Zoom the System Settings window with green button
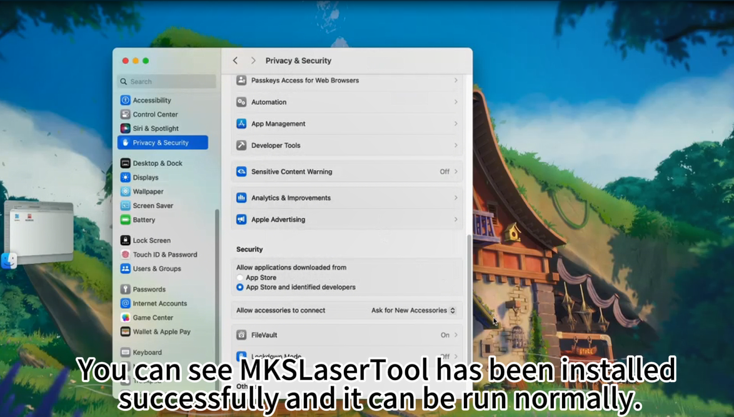This screenshot has width=734, height=417. pyautogui.click(x=146, y=61)
